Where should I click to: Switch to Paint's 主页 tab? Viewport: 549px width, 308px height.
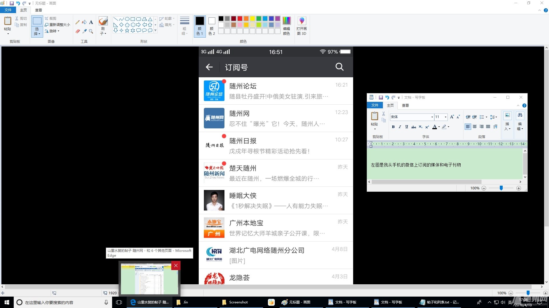23,10
